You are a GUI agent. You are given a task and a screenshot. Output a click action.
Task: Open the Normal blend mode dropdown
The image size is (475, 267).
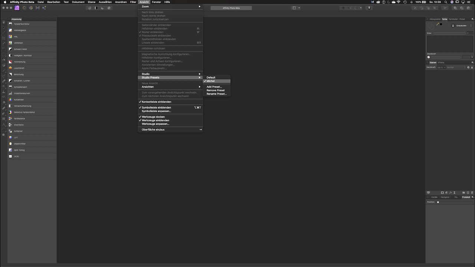(x=456, y=67)
